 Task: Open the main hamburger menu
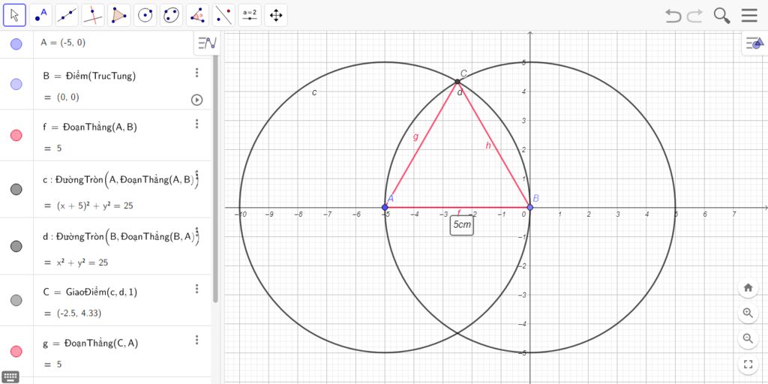point(749,16)
